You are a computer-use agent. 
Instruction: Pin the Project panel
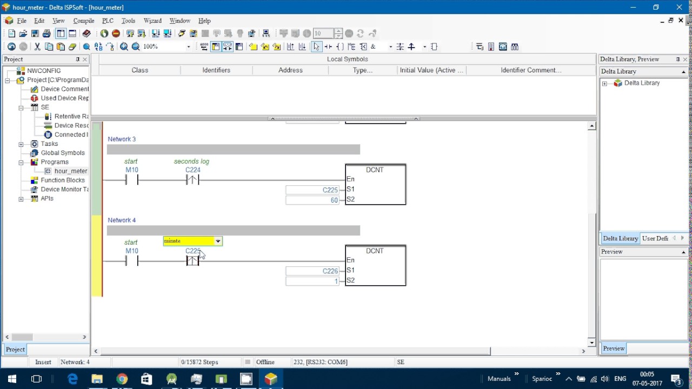coord(77,59)
